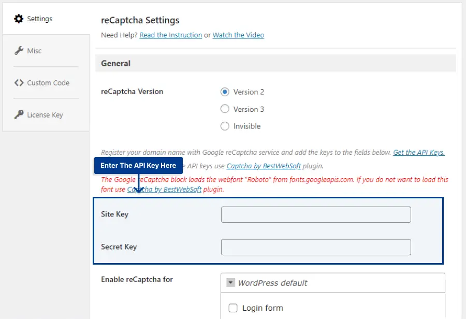Open the Watch the Video link
This screenshot has height=319, width=466.
238,35
